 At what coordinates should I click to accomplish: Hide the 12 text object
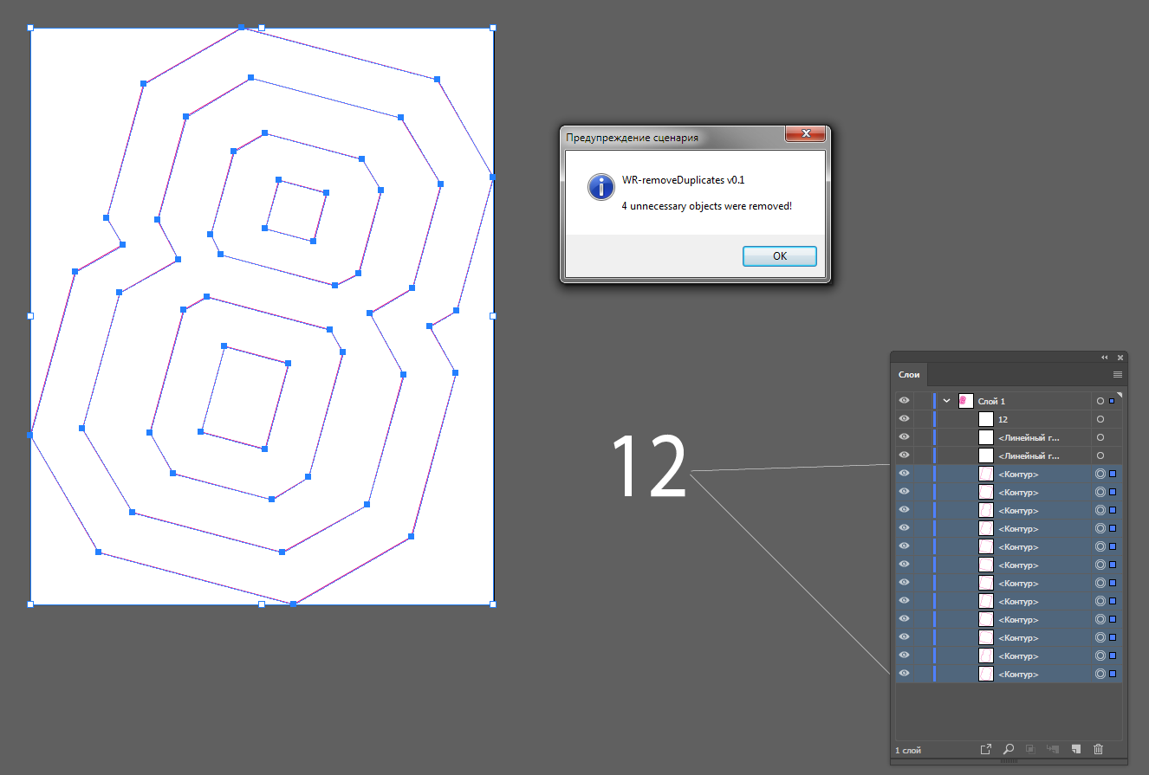904,419
